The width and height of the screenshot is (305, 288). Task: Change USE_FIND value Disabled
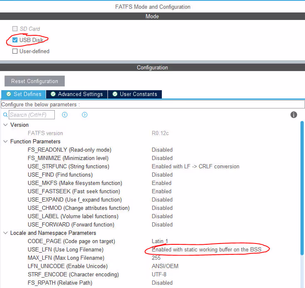(162, 175)
